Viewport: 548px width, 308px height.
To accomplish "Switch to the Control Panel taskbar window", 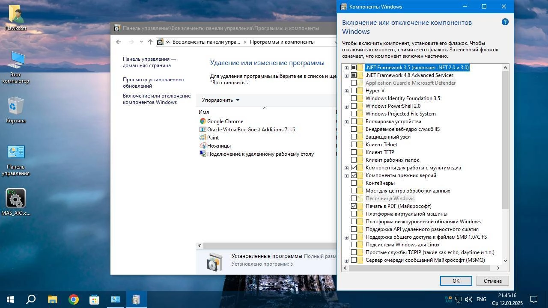I will pyautogui.click(x=115, y=299).
